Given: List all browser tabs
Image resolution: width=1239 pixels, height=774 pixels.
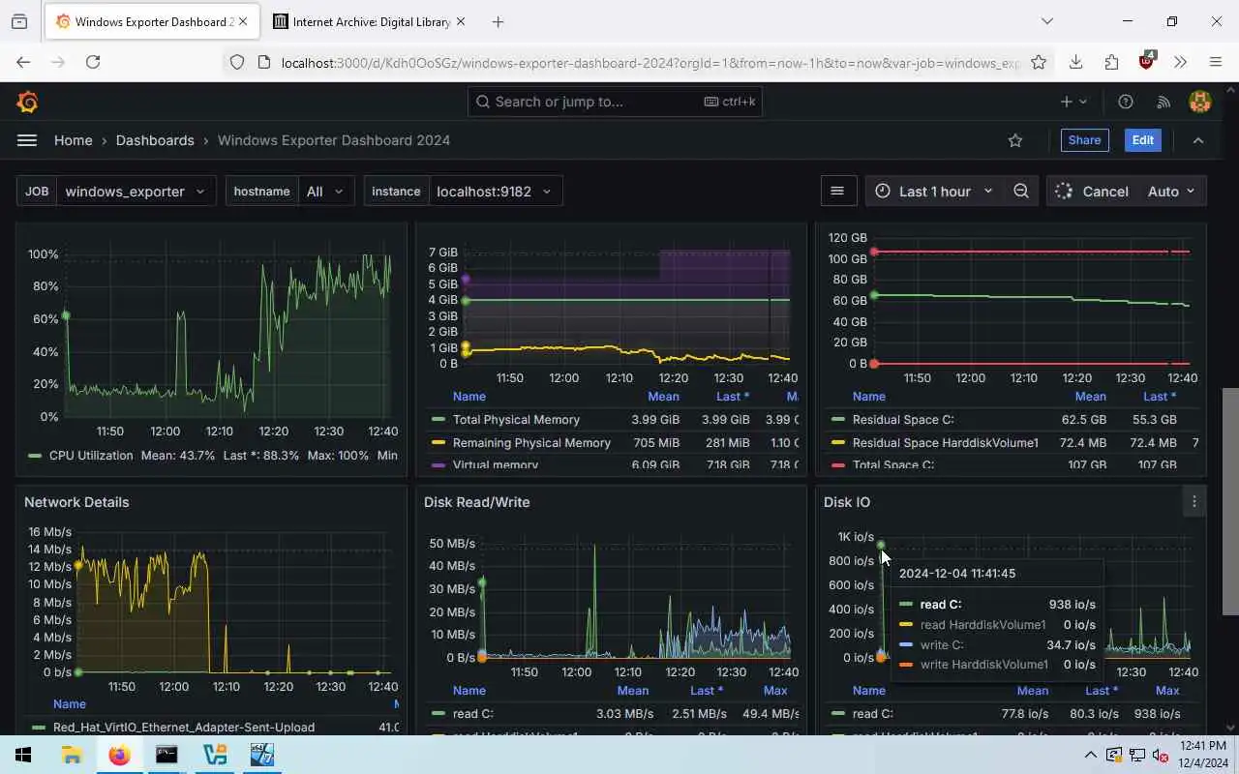Looking at the screenshot, I should click(x=1047, y=21).
